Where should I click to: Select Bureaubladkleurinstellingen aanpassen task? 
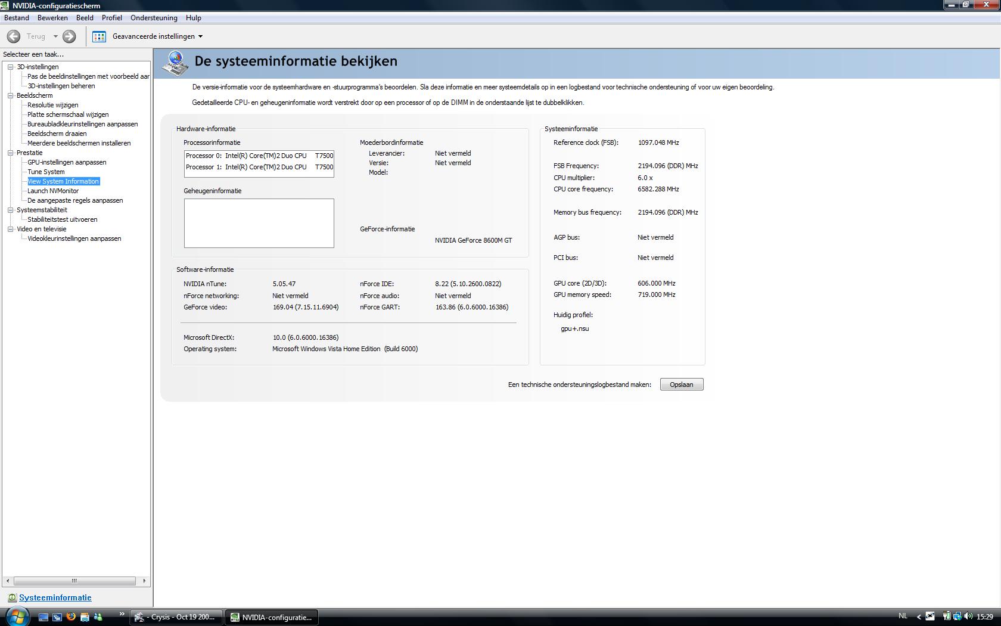(x=83, y=124)
